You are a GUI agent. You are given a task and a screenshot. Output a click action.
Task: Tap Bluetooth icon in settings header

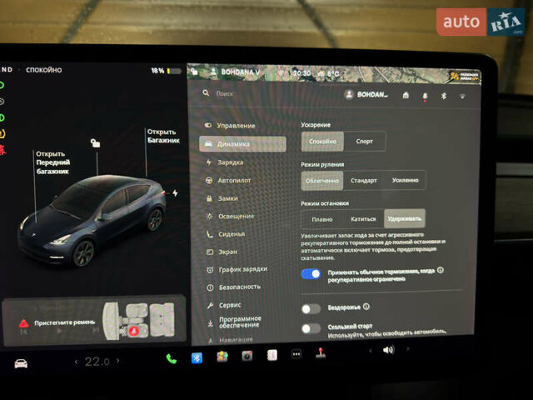click(x=444, y=97)
